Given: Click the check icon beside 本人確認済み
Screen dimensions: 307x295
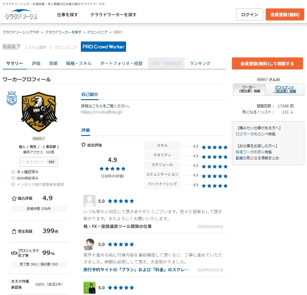Looking at the screenshot, I should pos(13,172).
